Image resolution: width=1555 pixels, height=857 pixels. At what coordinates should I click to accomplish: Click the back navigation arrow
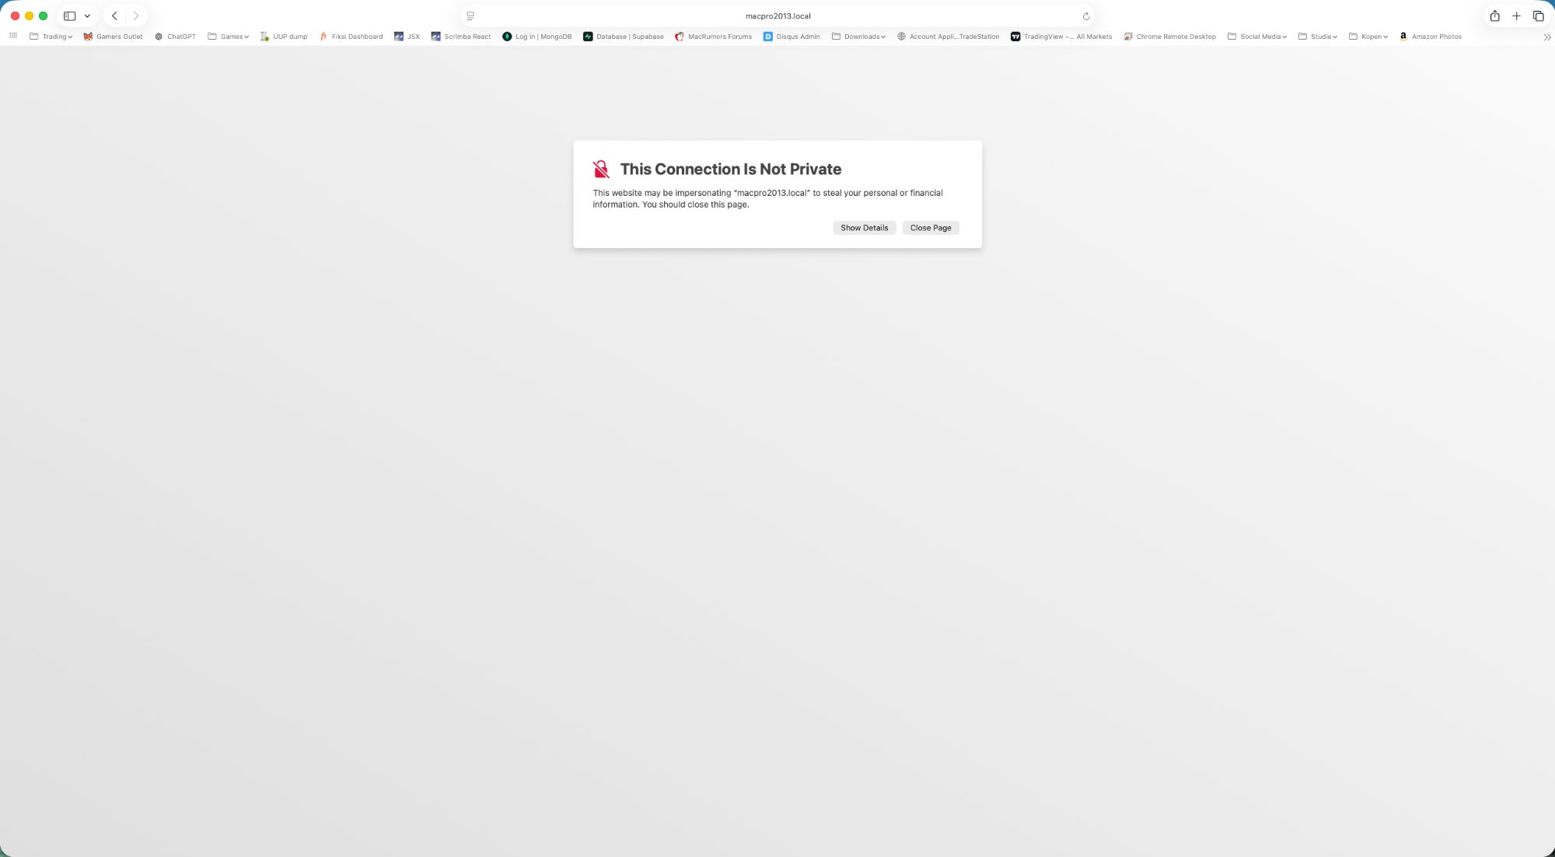click(114, 16)
